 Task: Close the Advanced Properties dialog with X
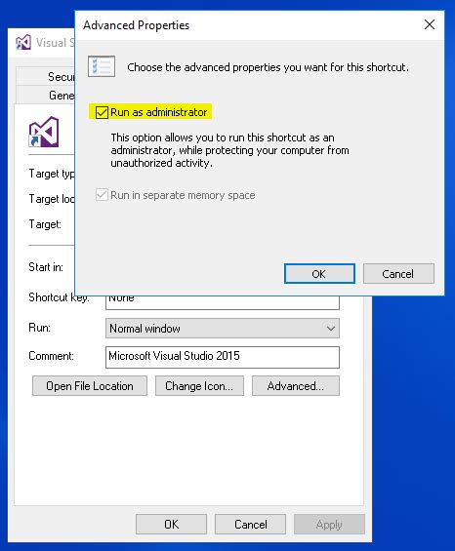pos(430,24)
